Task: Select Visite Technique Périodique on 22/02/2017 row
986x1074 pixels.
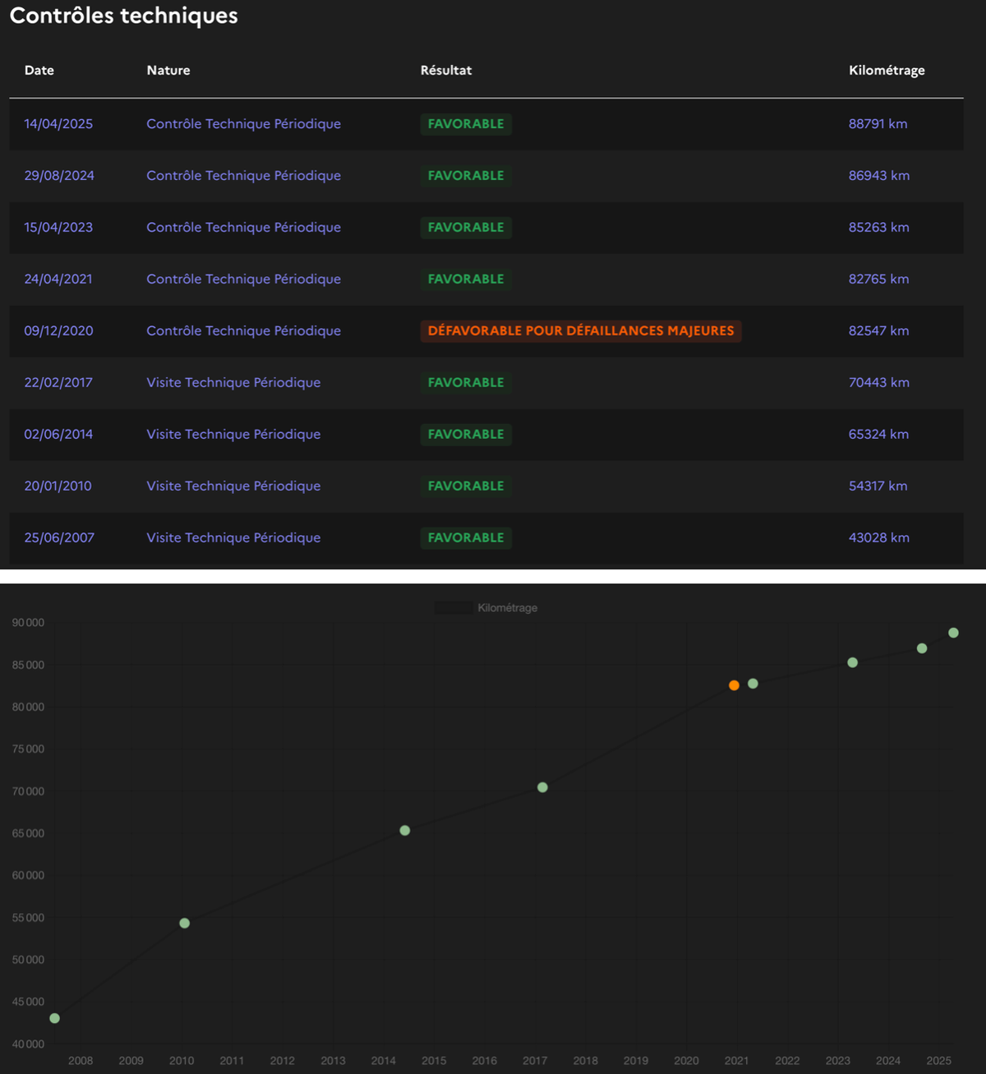Action: (233, 383)
